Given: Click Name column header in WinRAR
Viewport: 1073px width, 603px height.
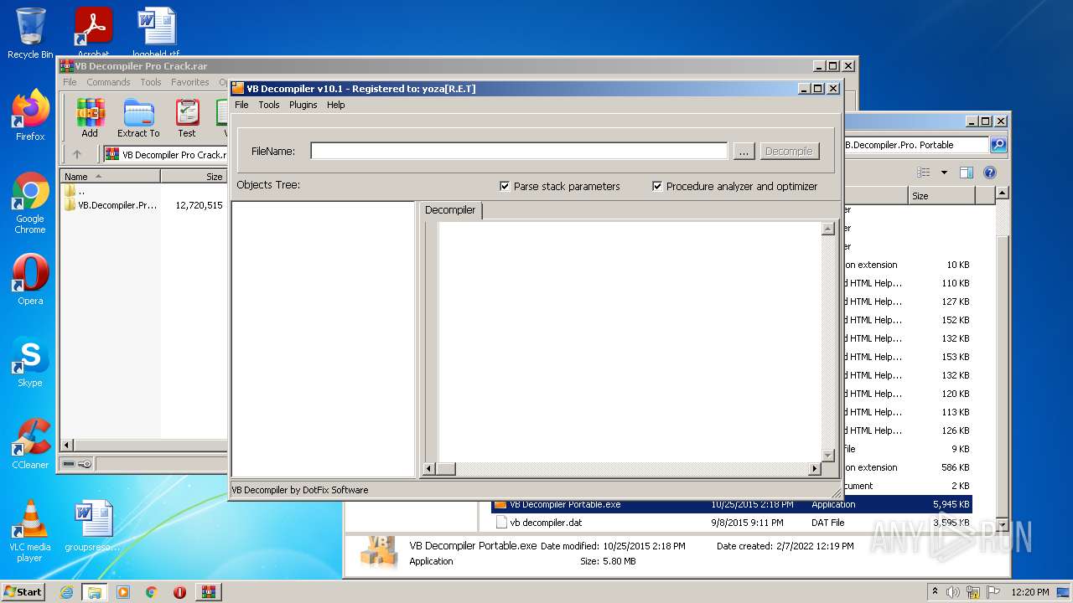Looking at the screenshot, I should pyautogui.click(x=110, y=177).
